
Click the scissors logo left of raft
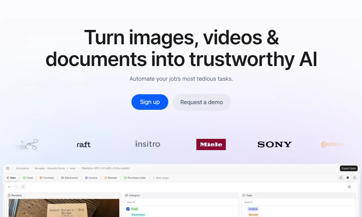click(x=27, y=144)
